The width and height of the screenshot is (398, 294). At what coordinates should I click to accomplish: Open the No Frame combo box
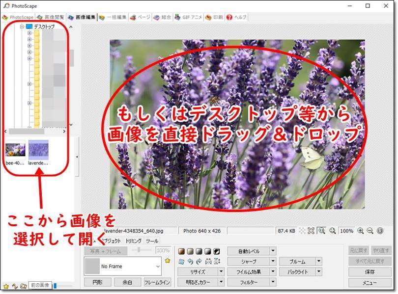coord(123,267)
